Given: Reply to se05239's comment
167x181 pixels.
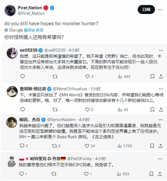Looking at the screenshot, I should tap(23, 76).
